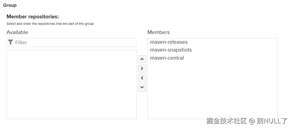Click the funnel filter icon
This screenshot has height=129, width=292.
tap(11, 42)
